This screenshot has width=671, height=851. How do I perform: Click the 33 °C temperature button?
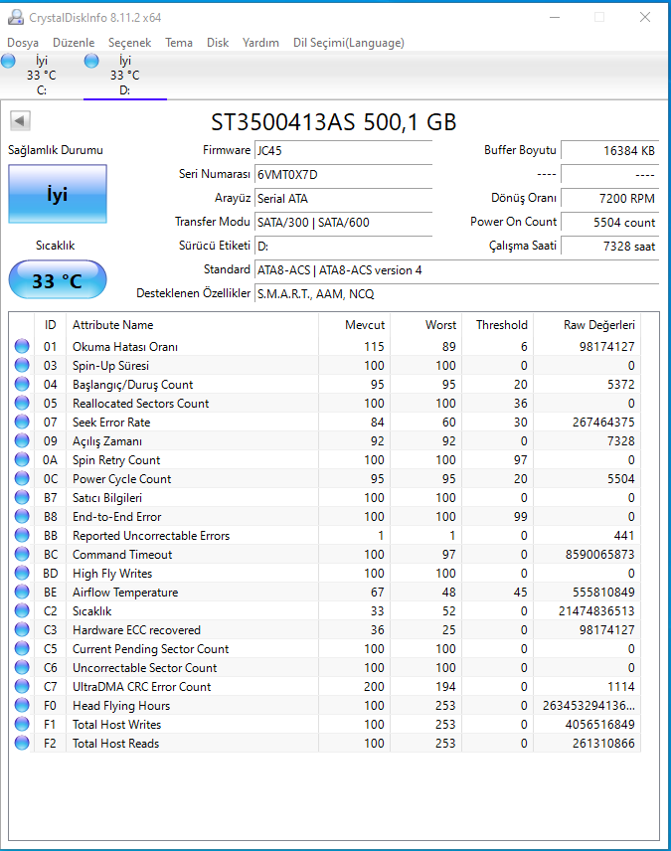coord(58,279)
